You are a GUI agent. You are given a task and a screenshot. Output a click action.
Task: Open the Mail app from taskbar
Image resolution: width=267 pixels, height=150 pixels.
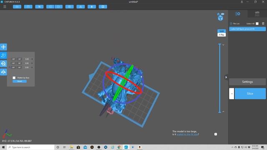(x=85, y=147)
